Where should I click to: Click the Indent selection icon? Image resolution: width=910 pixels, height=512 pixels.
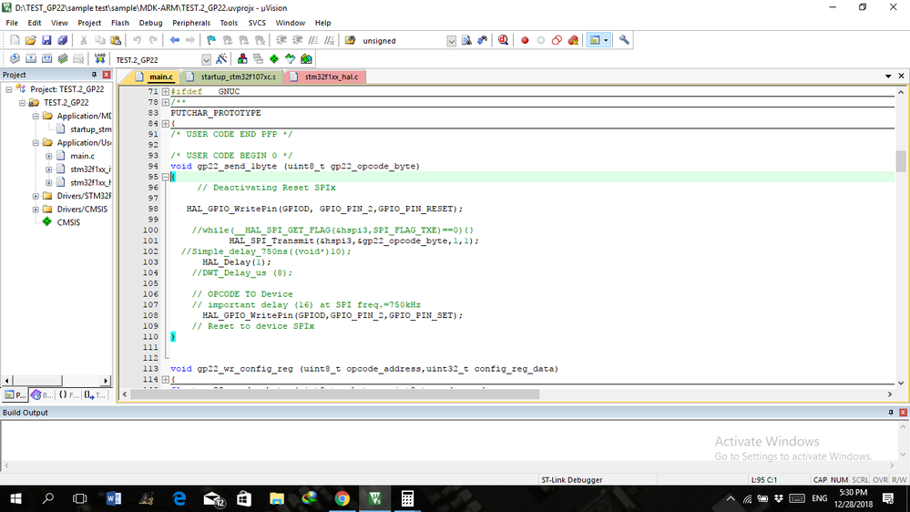click(x=281, y=41)
